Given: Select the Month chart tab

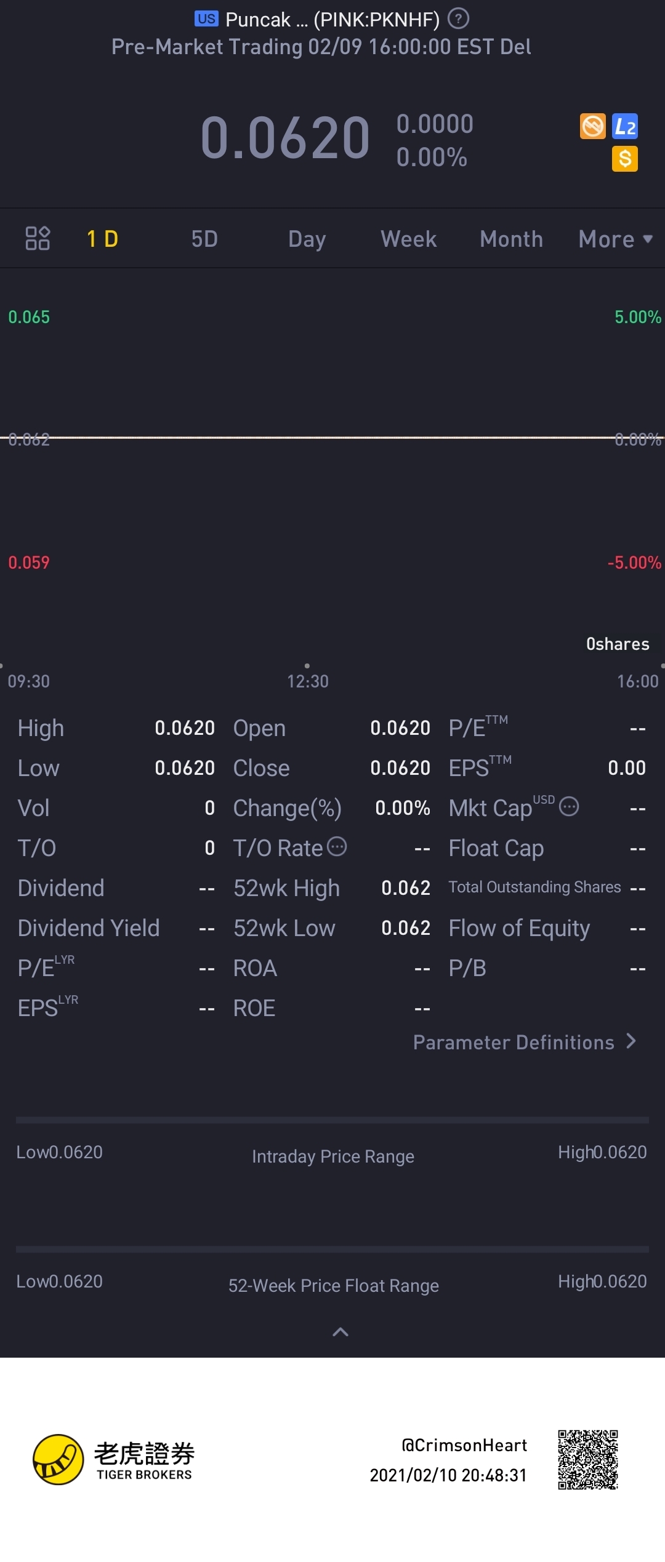Looking at the screenshot, I should 511,239.
